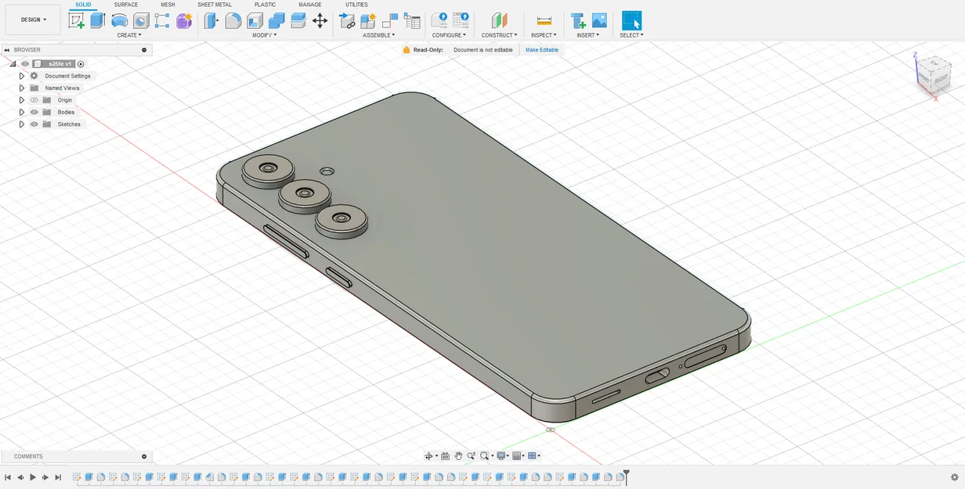Select the Shell tool

point(255,21)
